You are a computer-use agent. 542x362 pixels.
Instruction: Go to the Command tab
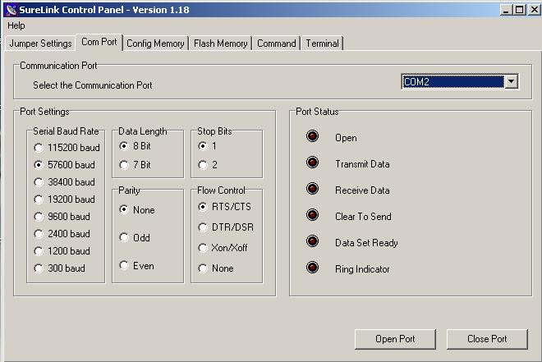coord(277,44)
